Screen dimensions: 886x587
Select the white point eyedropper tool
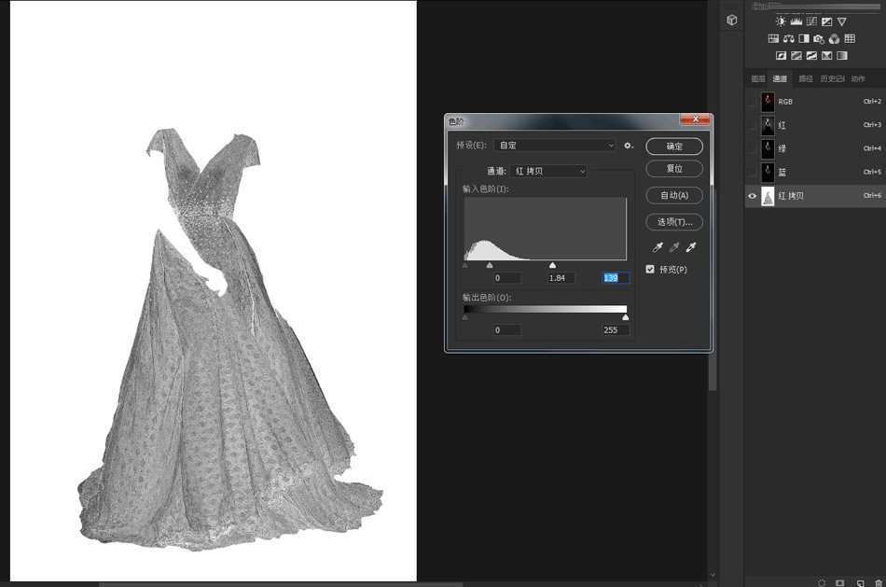690,246
